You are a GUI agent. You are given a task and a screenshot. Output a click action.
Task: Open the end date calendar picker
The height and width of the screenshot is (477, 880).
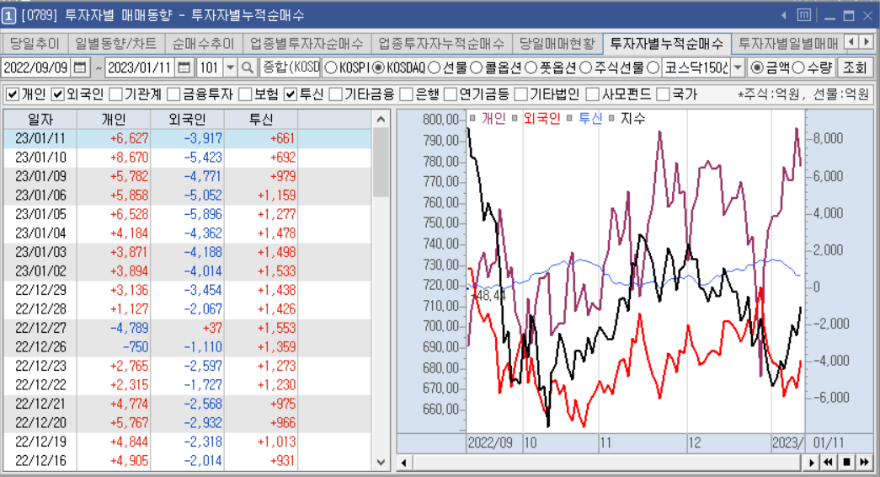click(184, 68)
